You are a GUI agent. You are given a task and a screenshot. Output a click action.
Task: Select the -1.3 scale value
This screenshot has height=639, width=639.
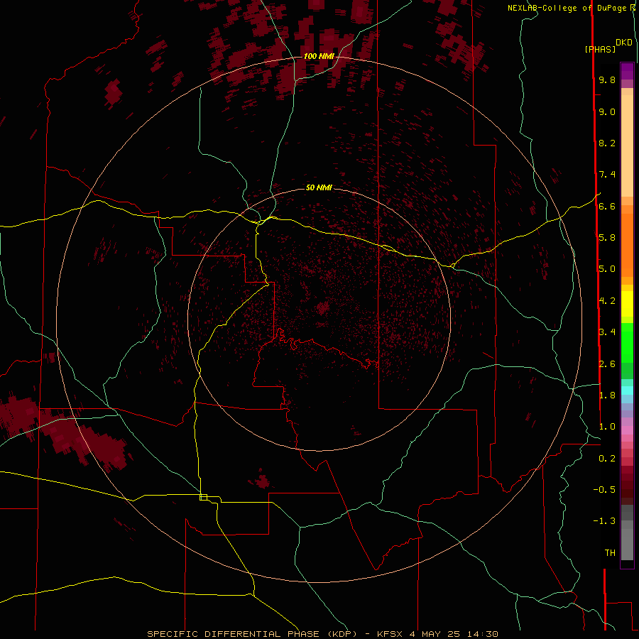point(604,521)
